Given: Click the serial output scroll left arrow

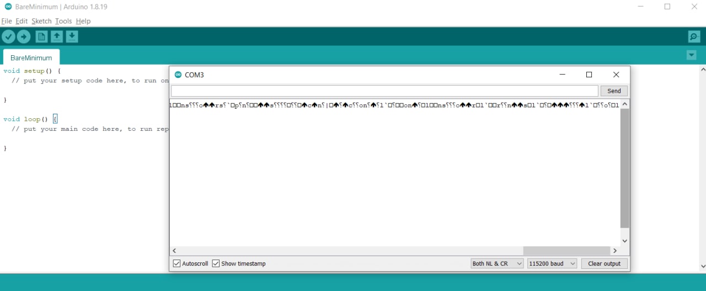Looking at the screenshot, I should [x=174, y=251].
